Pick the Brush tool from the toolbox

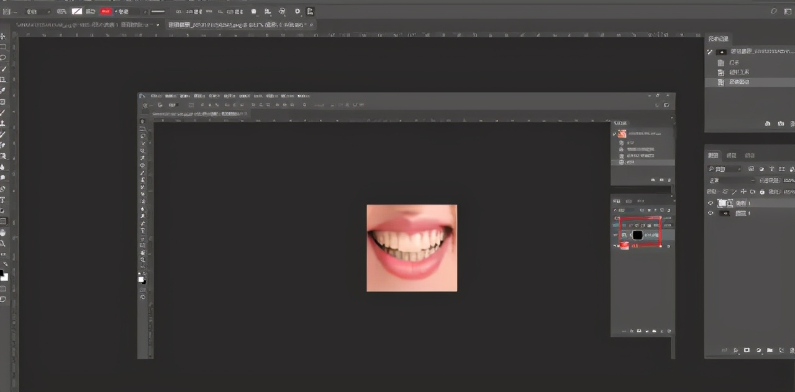tap(3, 112)
